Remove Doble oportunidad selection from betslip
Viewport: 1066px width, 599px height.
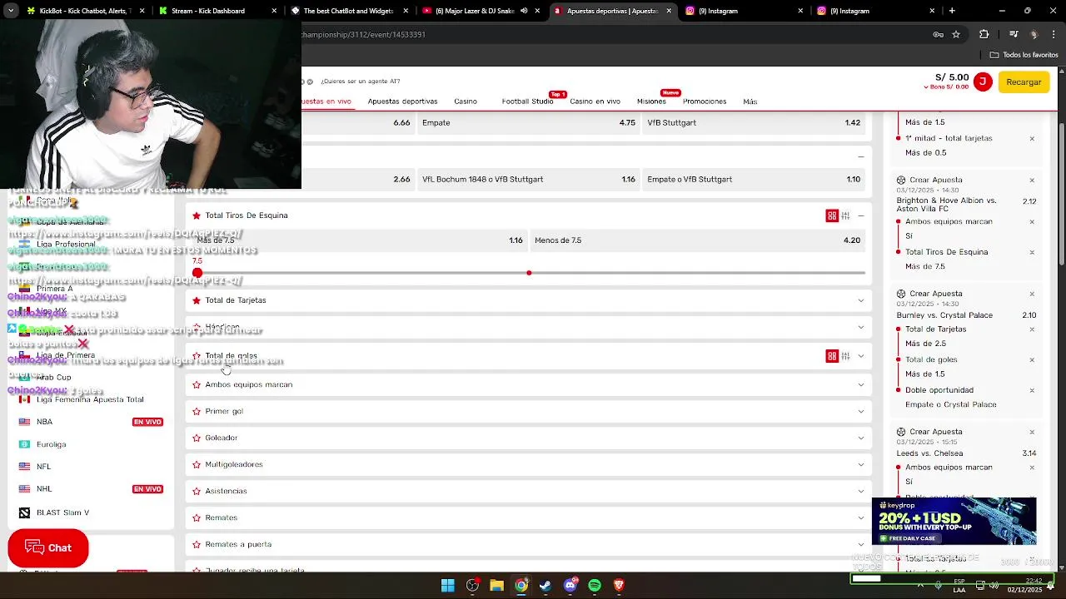coord(1032,390)
